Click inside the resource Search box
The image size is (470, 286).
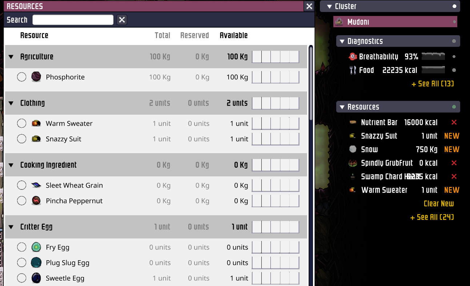click(x=73, y=20)
